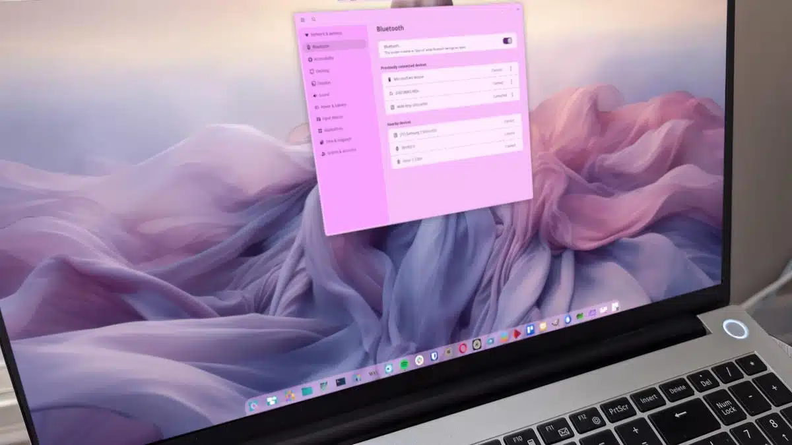Click the red play-shaped icon in dock
792x445 pixels.
[517, 334]
